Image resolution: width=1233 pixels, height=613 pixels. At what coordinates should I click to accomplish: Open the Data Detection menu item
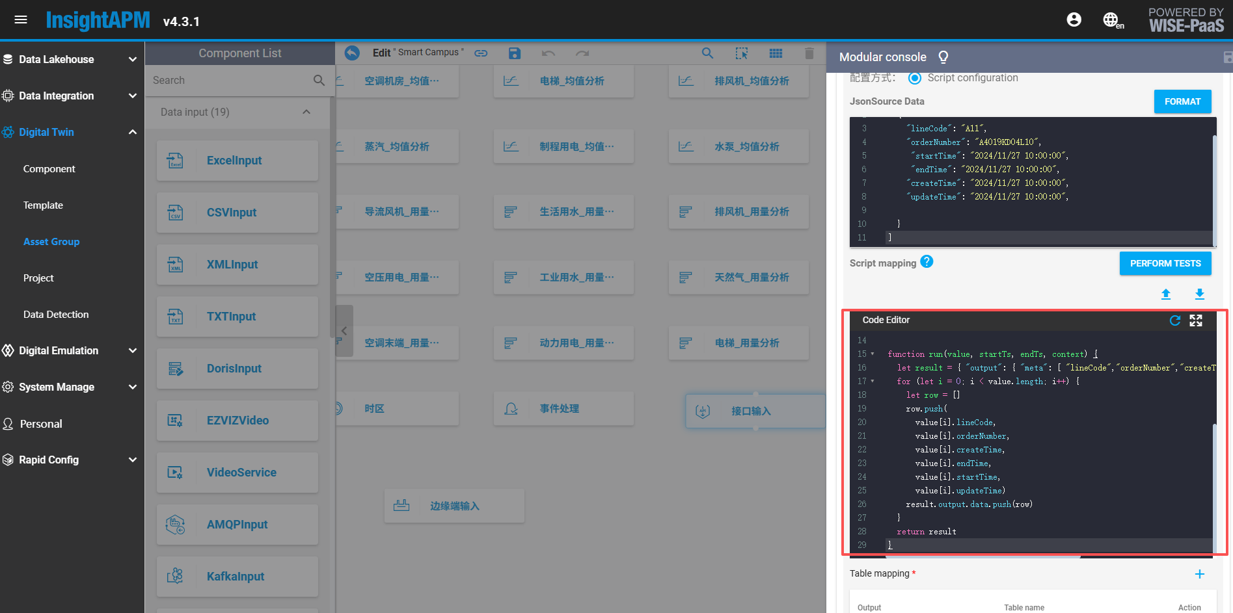tap(56, 314)
